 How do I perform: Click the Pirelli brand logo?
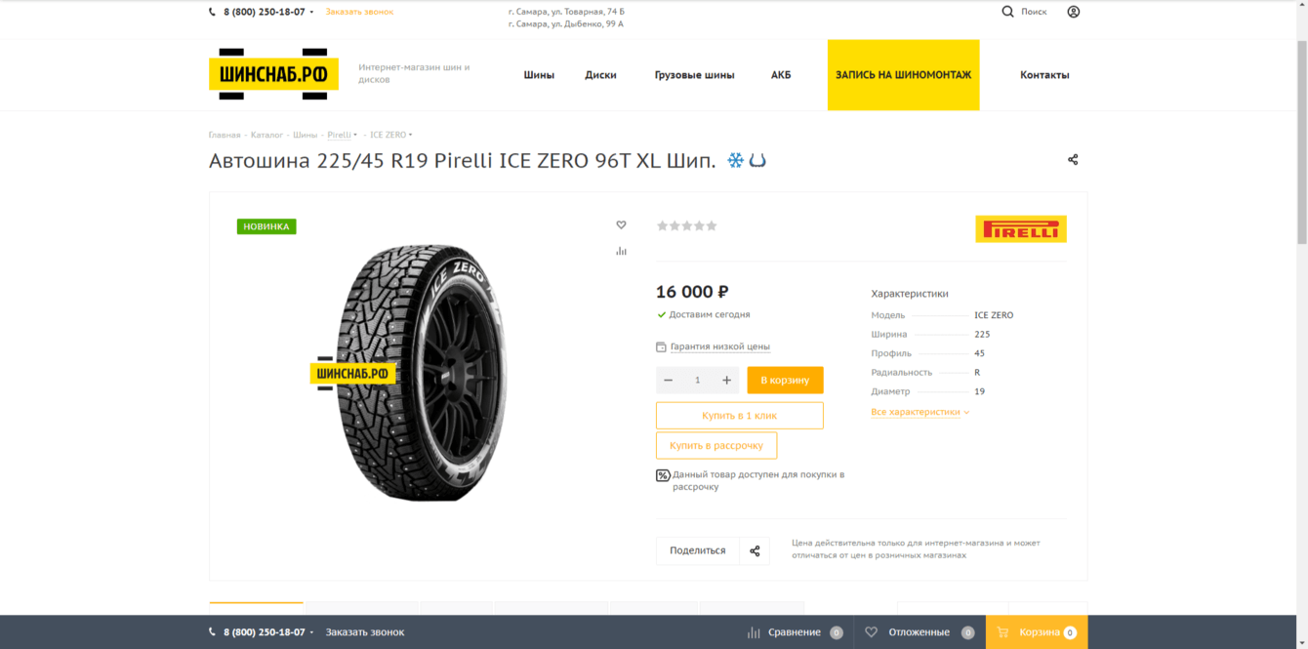[1020, 229]
